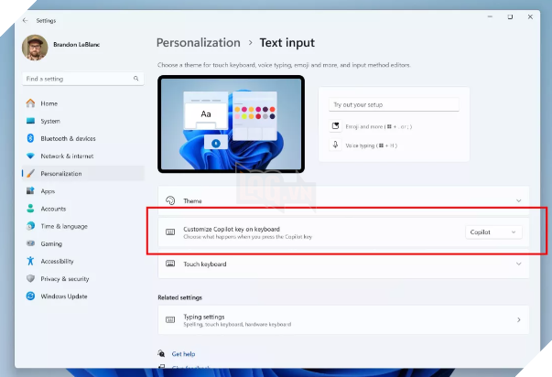
Task: Click the Get help link
Action: click(x=183, y=354)
